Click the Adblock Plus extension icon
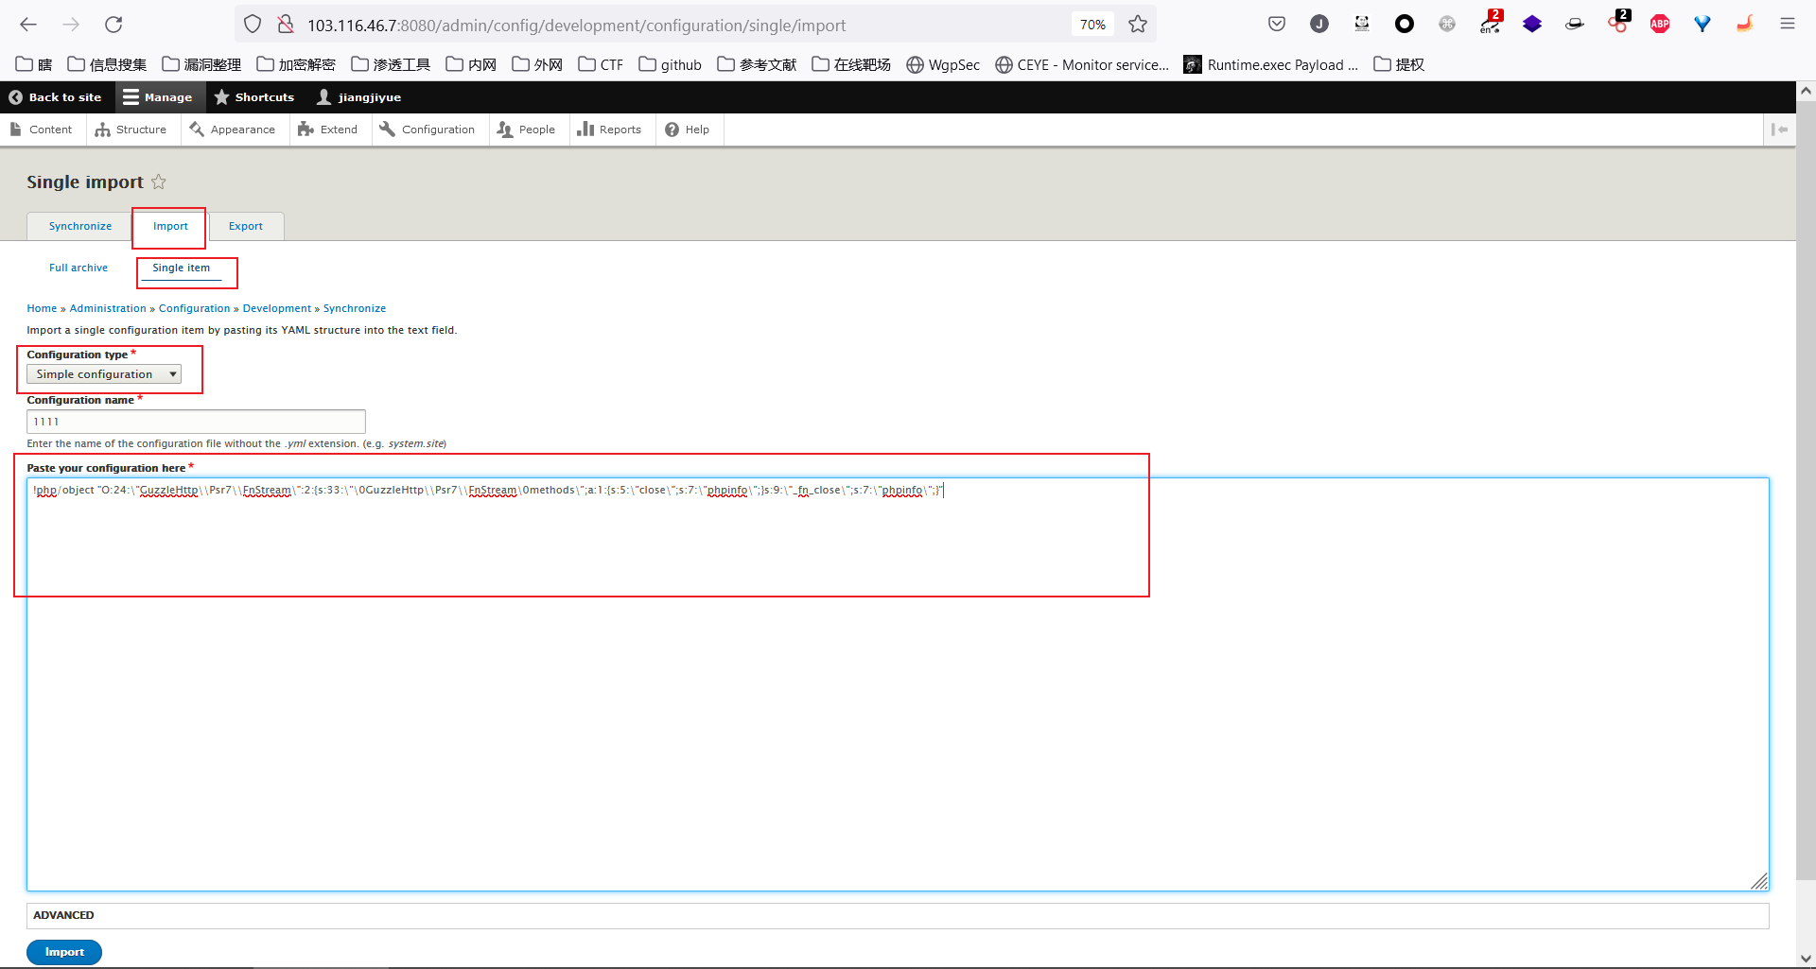This screenshot has width=1816, height=969. pos(1659,25)
